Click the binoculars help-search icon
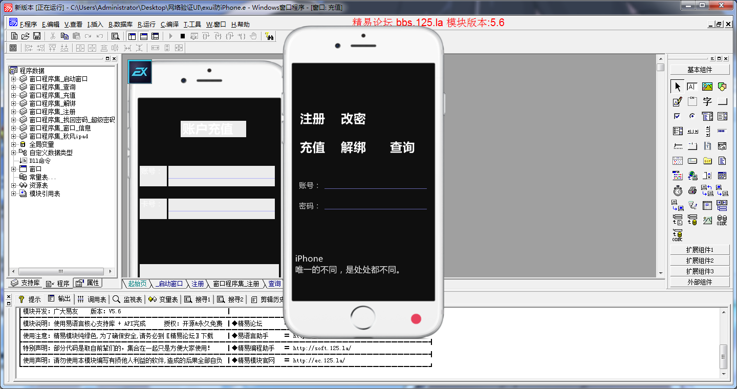 click(x=269, y=36)
